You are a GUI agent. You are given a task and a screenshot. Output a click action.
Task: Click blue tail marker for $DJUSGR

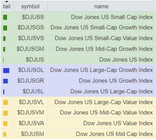click(x=5, y=81)
